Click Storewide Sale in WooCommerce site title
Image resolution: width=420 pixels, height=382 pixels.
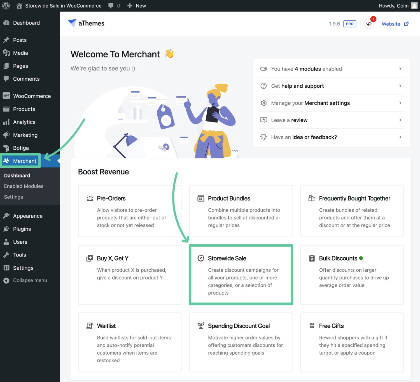tap(63, 6)
